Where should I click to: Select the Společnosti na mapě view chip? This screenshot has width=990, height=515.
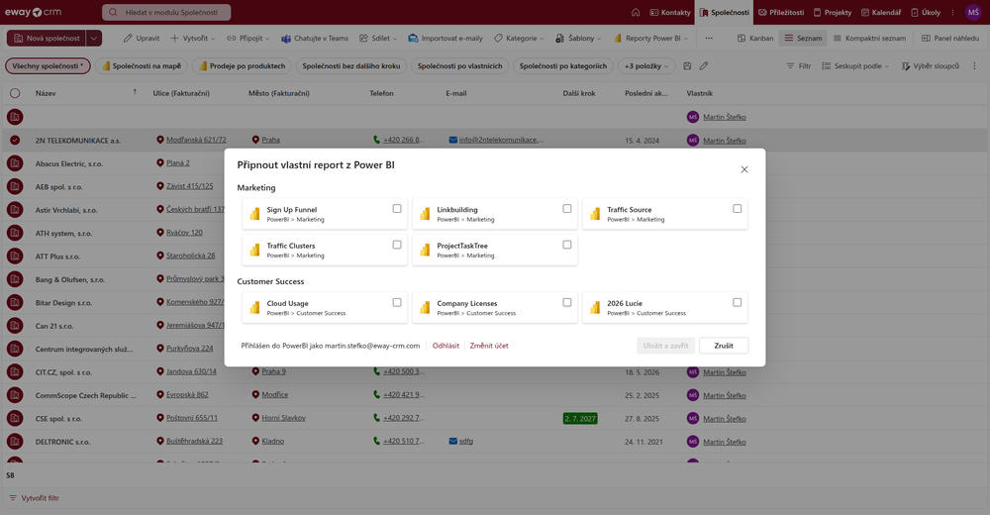pos(142,65)
